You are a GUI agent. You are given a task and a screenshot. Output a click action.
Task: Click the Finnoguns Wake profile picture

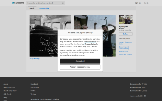click(x=126, y=20)
